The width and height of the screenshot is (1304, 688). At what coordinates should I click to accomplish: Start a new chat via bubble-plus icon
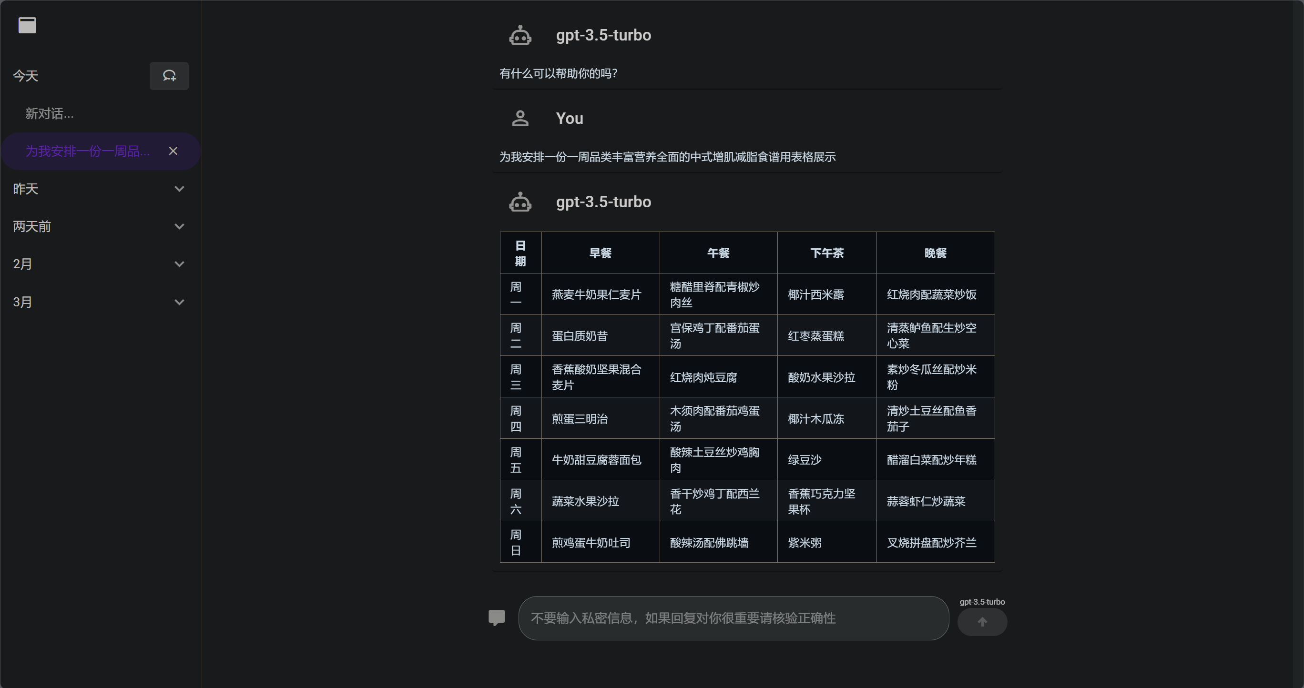pyautogui.click(x=169, y=76)
